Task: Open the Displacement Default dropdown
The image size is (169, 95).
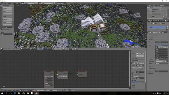Action: coord(162,71)
